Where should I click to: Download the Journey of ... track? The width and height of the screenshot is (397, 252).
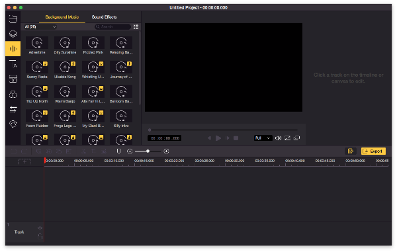129,64
